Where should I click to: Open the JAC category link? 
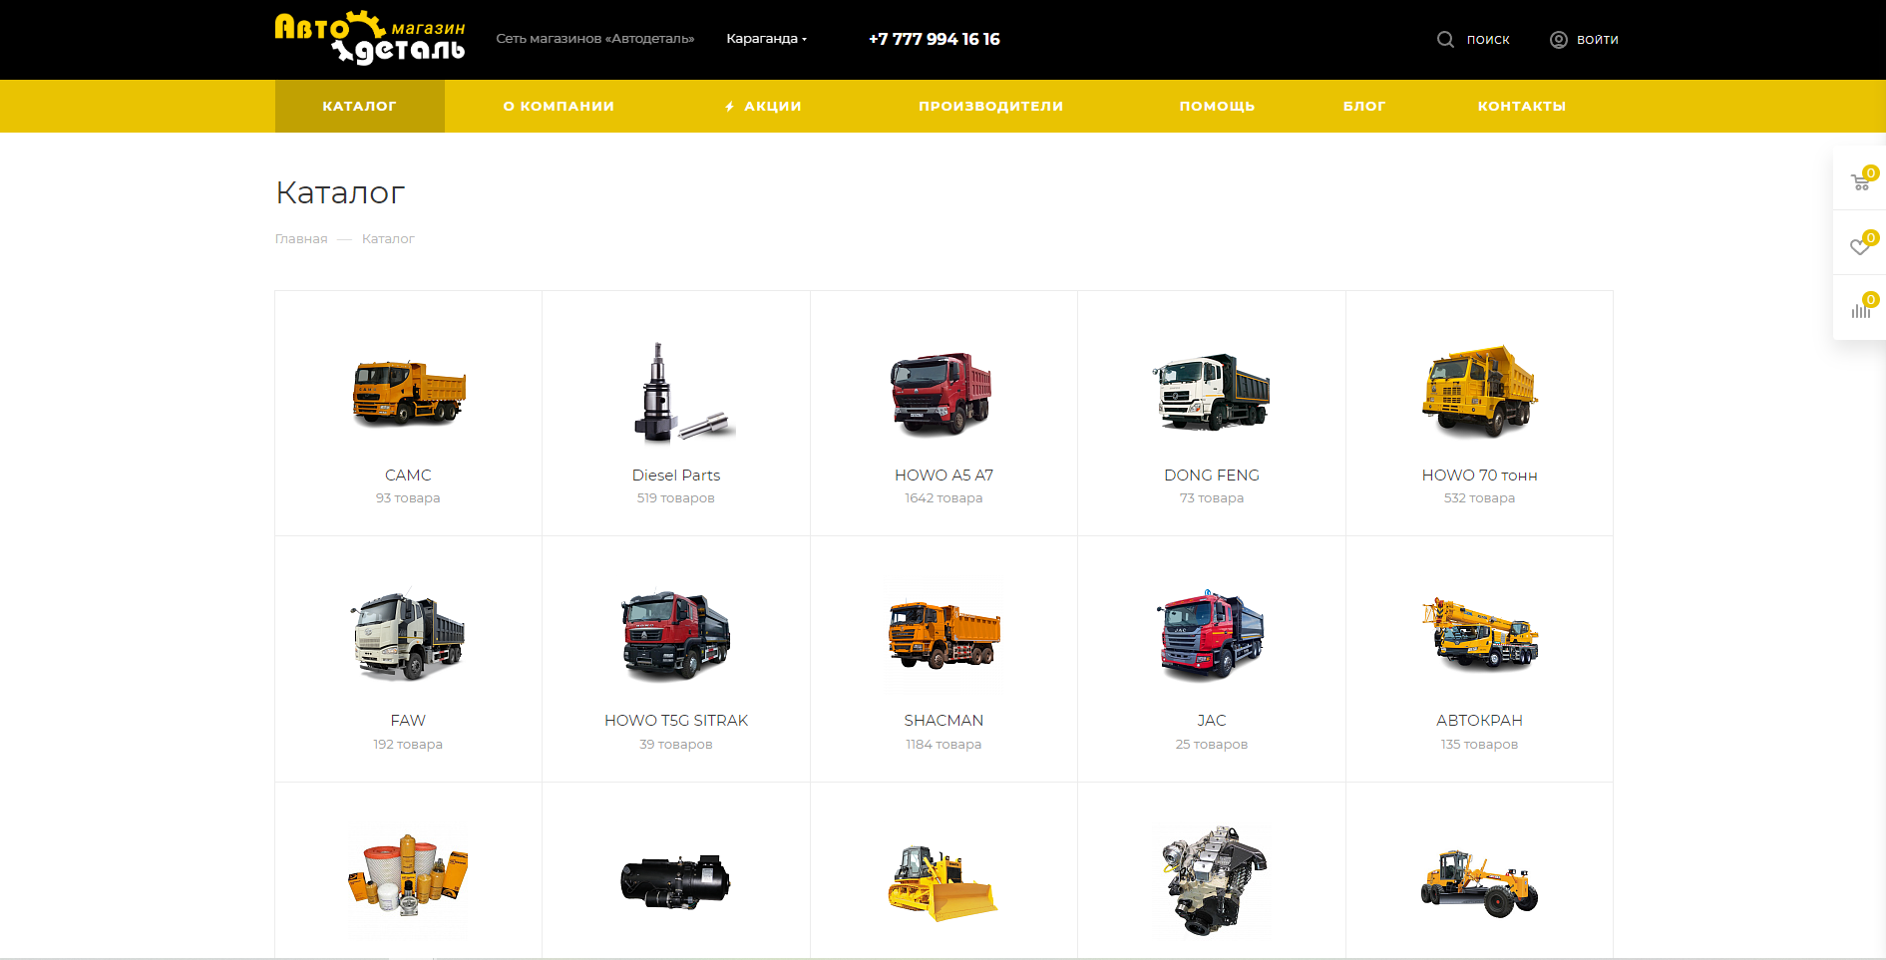[x=1212, y=721]
